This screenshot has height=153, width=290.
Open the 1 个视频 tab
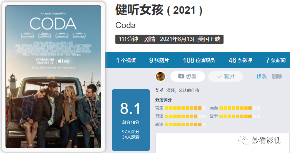tap(126, 60)
